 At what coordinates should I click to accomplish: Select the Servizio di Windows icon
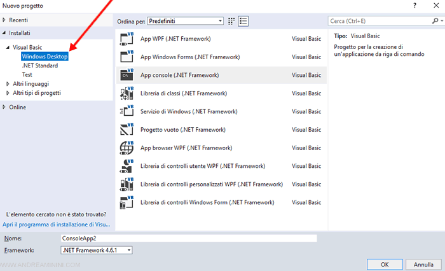125,112
